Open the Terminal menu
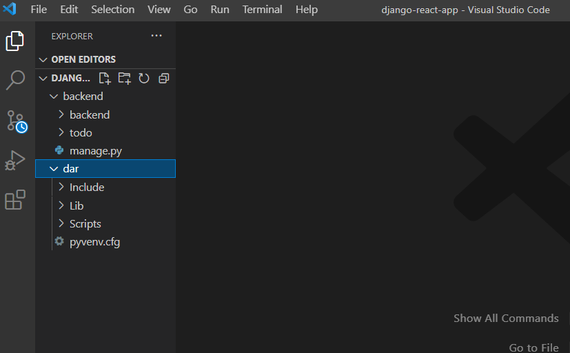This screenshot has height=353, width=570. tap(262, 10)
